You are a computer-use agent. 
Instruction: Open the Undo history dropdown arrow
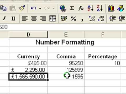(x=40, y=8)
